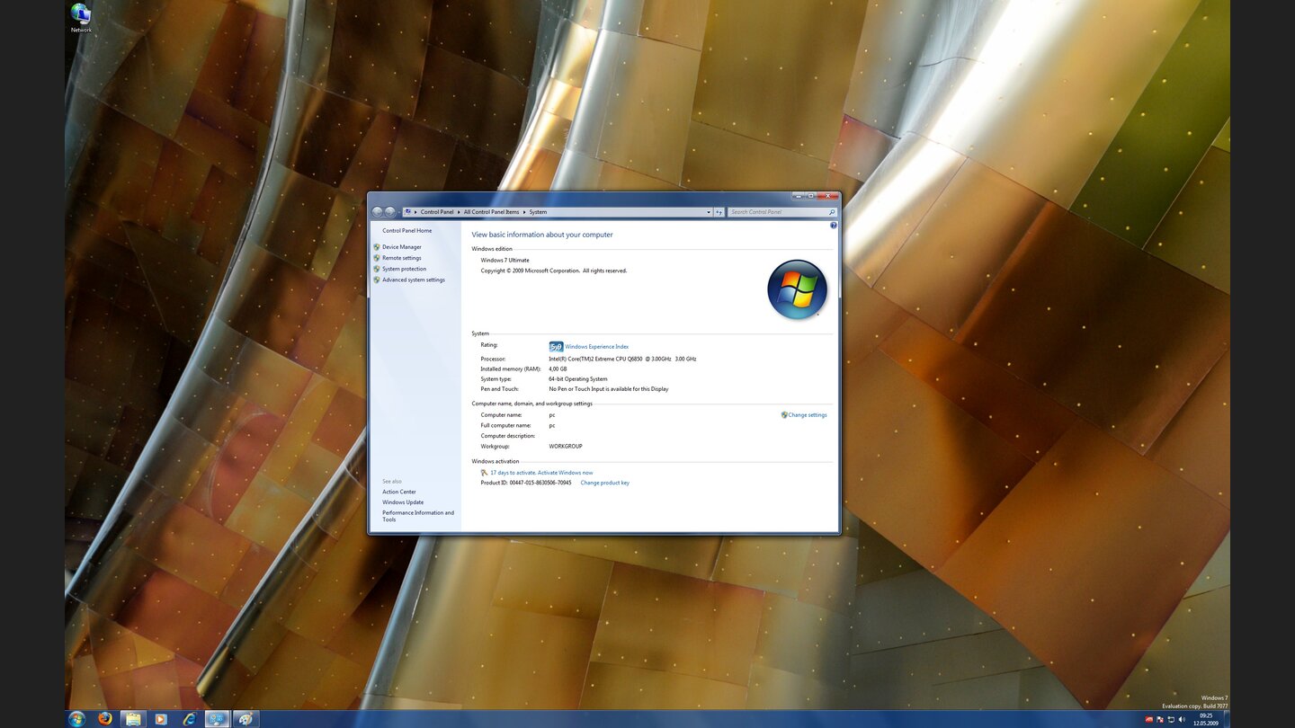
Task: Click the WORKGROUP value
Action: point(566,447)
